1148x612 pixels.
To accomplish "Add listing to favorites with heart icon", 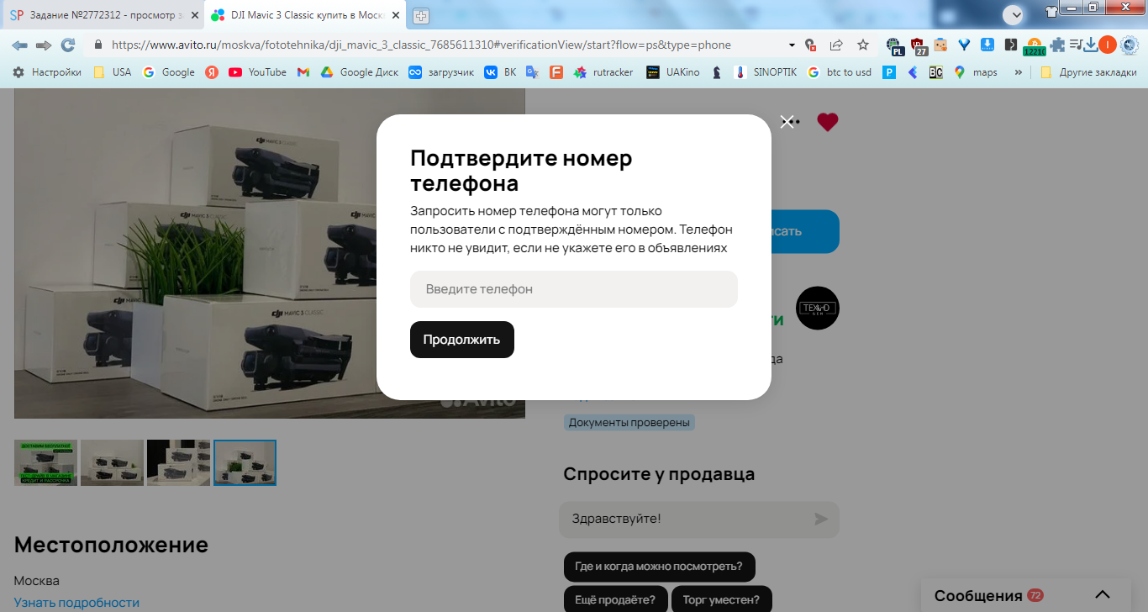I will click(828, 122).
